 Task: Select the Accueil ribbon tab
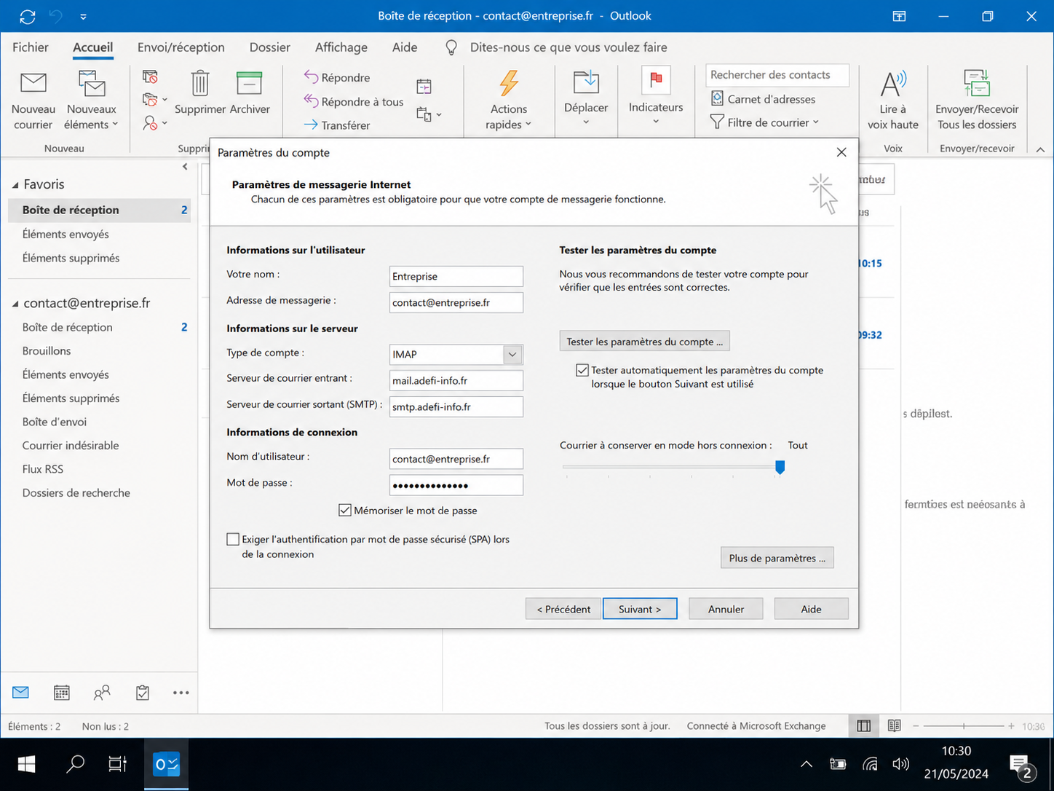(92, 47)
